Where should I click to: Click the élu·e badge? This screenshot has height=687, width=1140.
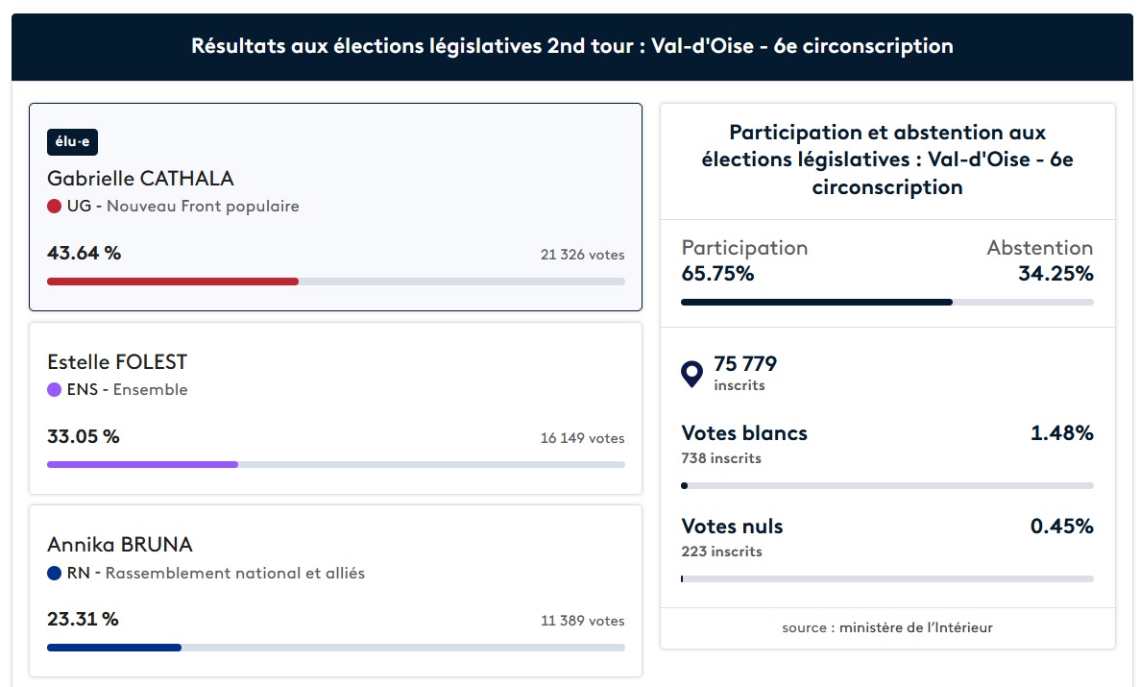pos(72,142)
